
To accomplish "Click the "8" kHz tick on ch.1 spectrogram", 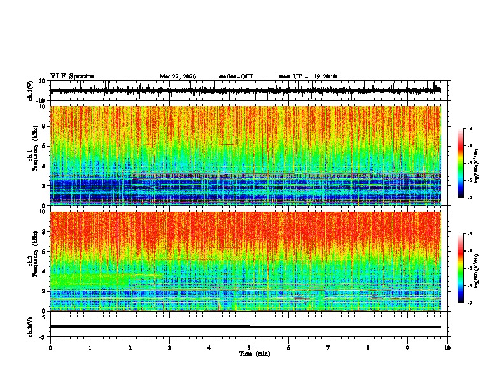I will click(x=45, y=126).
